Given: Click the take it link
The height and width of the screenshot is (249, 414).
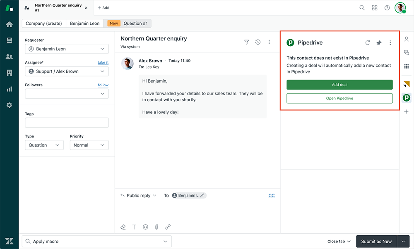Looking at the screenshot, I should [x=103, y=63].
